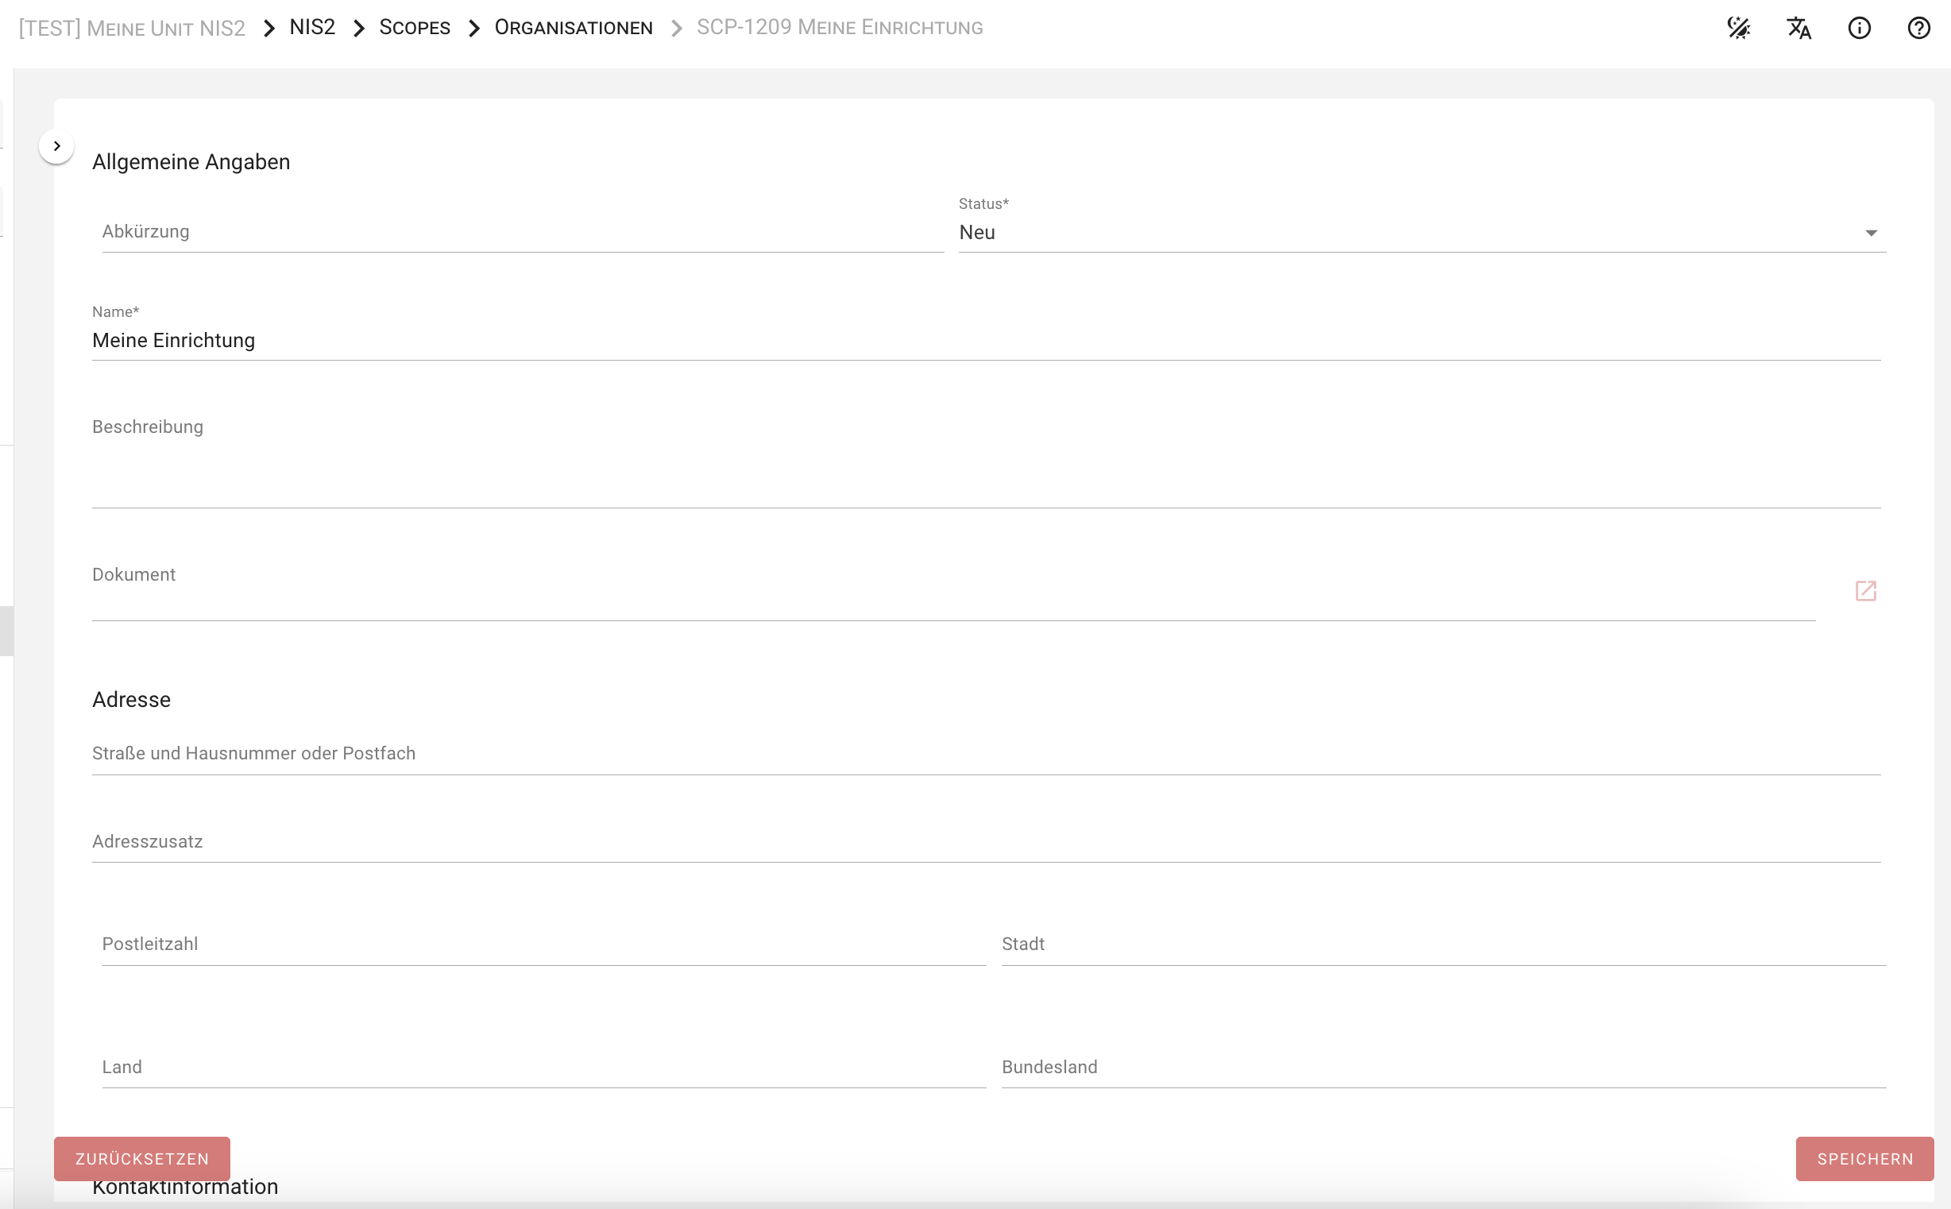Open the language translation menu

[x=1798, y=28]
